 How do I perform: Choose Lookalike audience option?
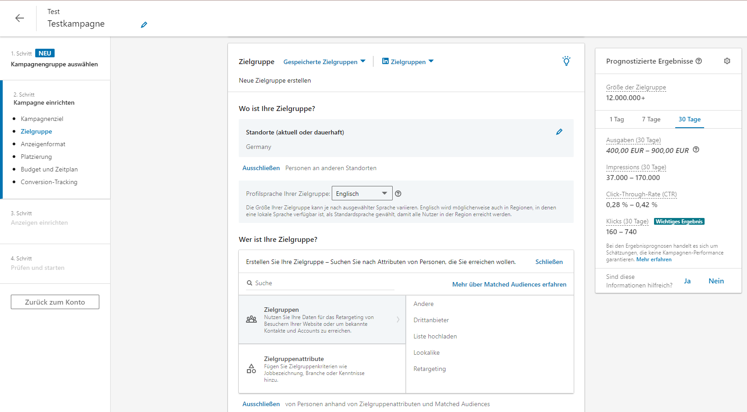coord(427,352)
